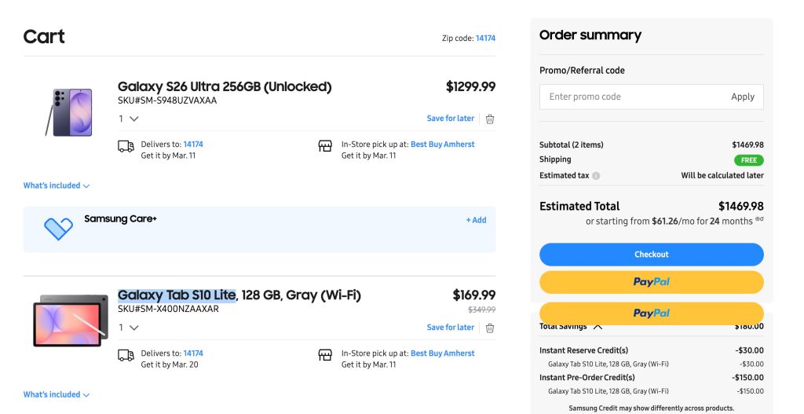Open quantity dropdown for Galaxy Tab S10 Lite
This screenshot has width=804, height=414.
tap(130, 328)
